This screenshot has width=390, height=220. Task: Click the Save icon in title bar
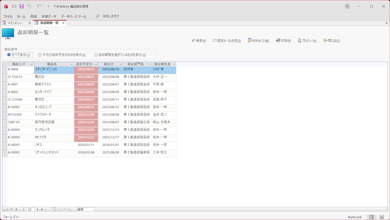[x=22, y=6]
